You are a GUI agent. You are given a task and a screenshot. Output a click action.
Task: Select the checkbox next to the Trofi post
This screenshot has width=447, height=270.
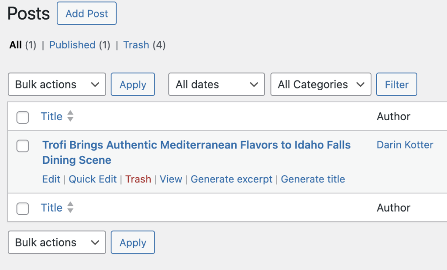(x=22, y=146)
